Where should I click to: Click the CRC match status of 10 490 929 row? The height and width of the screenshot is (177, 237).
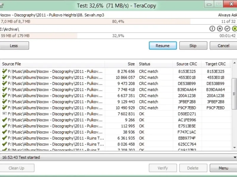tap(148, 108)
